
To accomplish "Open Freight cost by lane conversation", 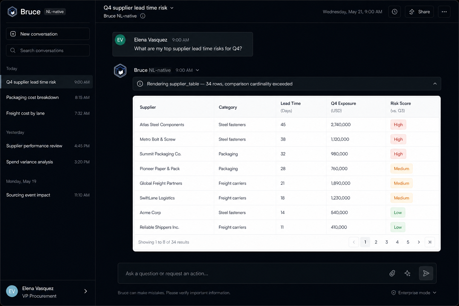I will (48, 113).
